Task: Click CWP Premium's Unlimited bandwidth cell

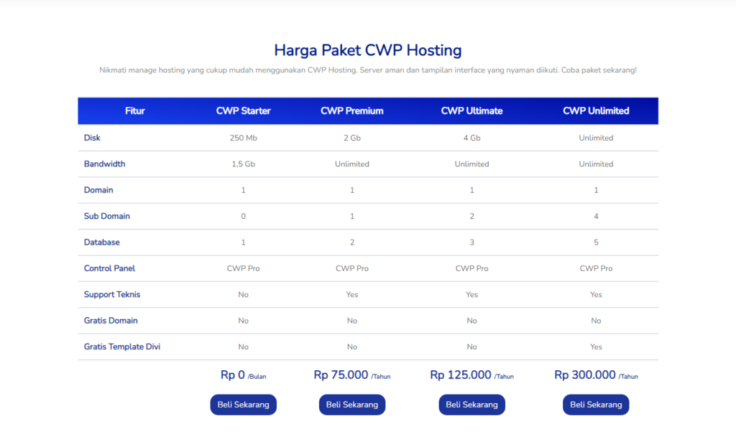Action: click(x=352, y=164)
